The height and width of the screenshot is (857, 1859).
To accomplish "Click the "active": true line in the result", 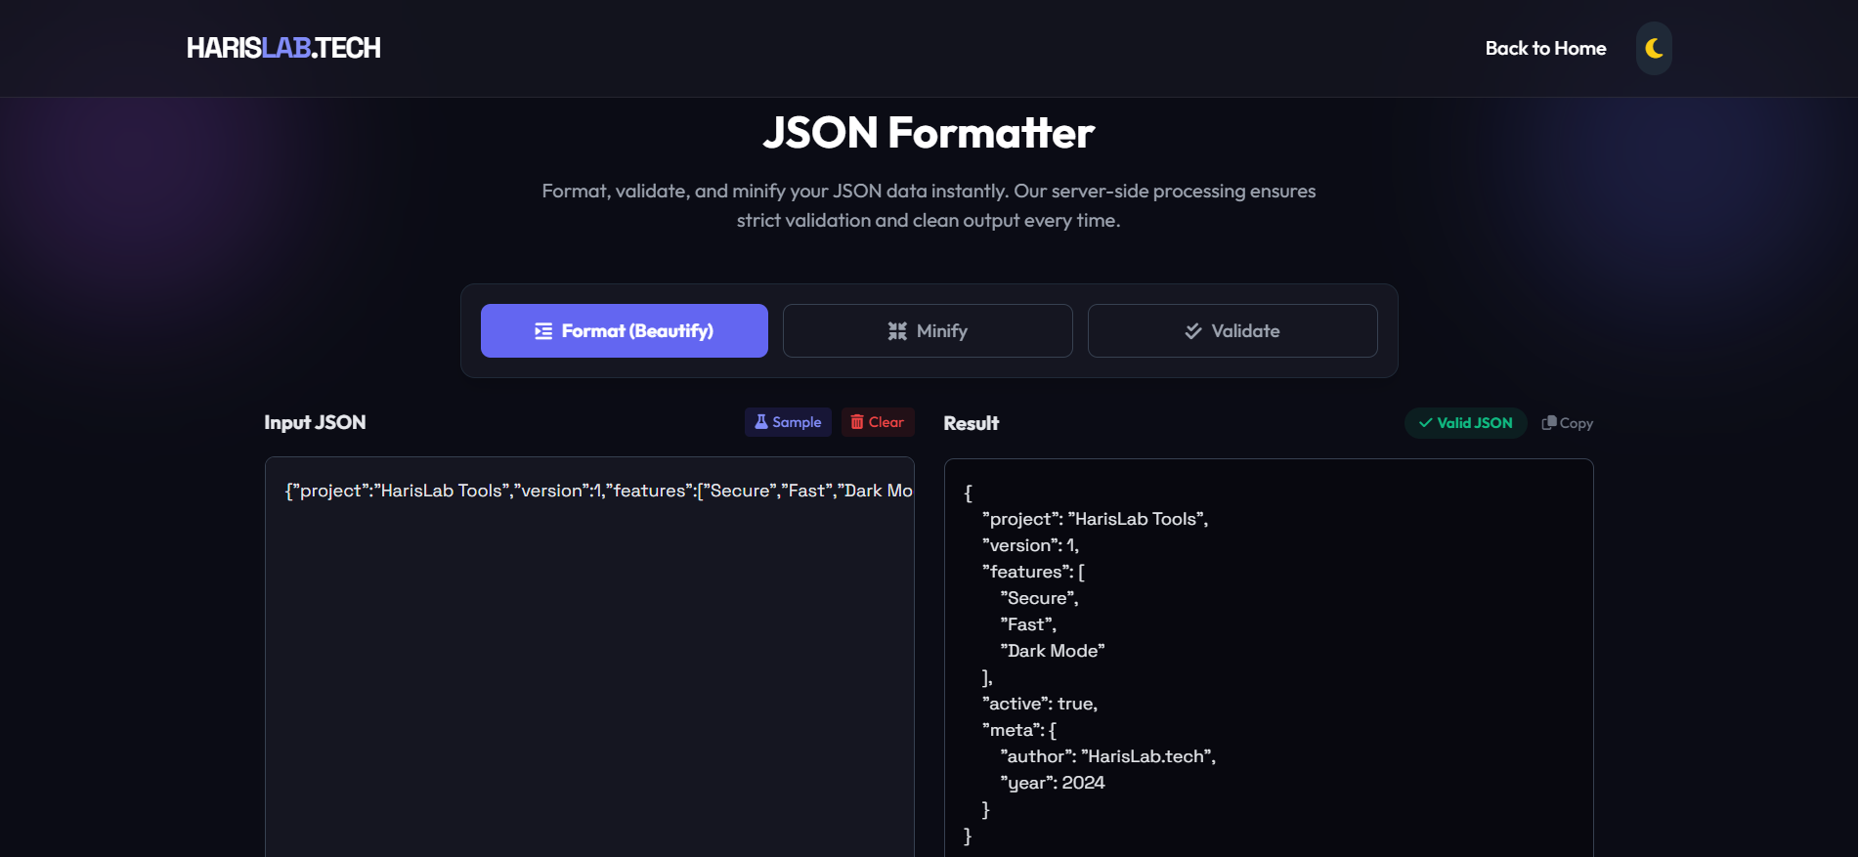I will [1040, 704].
